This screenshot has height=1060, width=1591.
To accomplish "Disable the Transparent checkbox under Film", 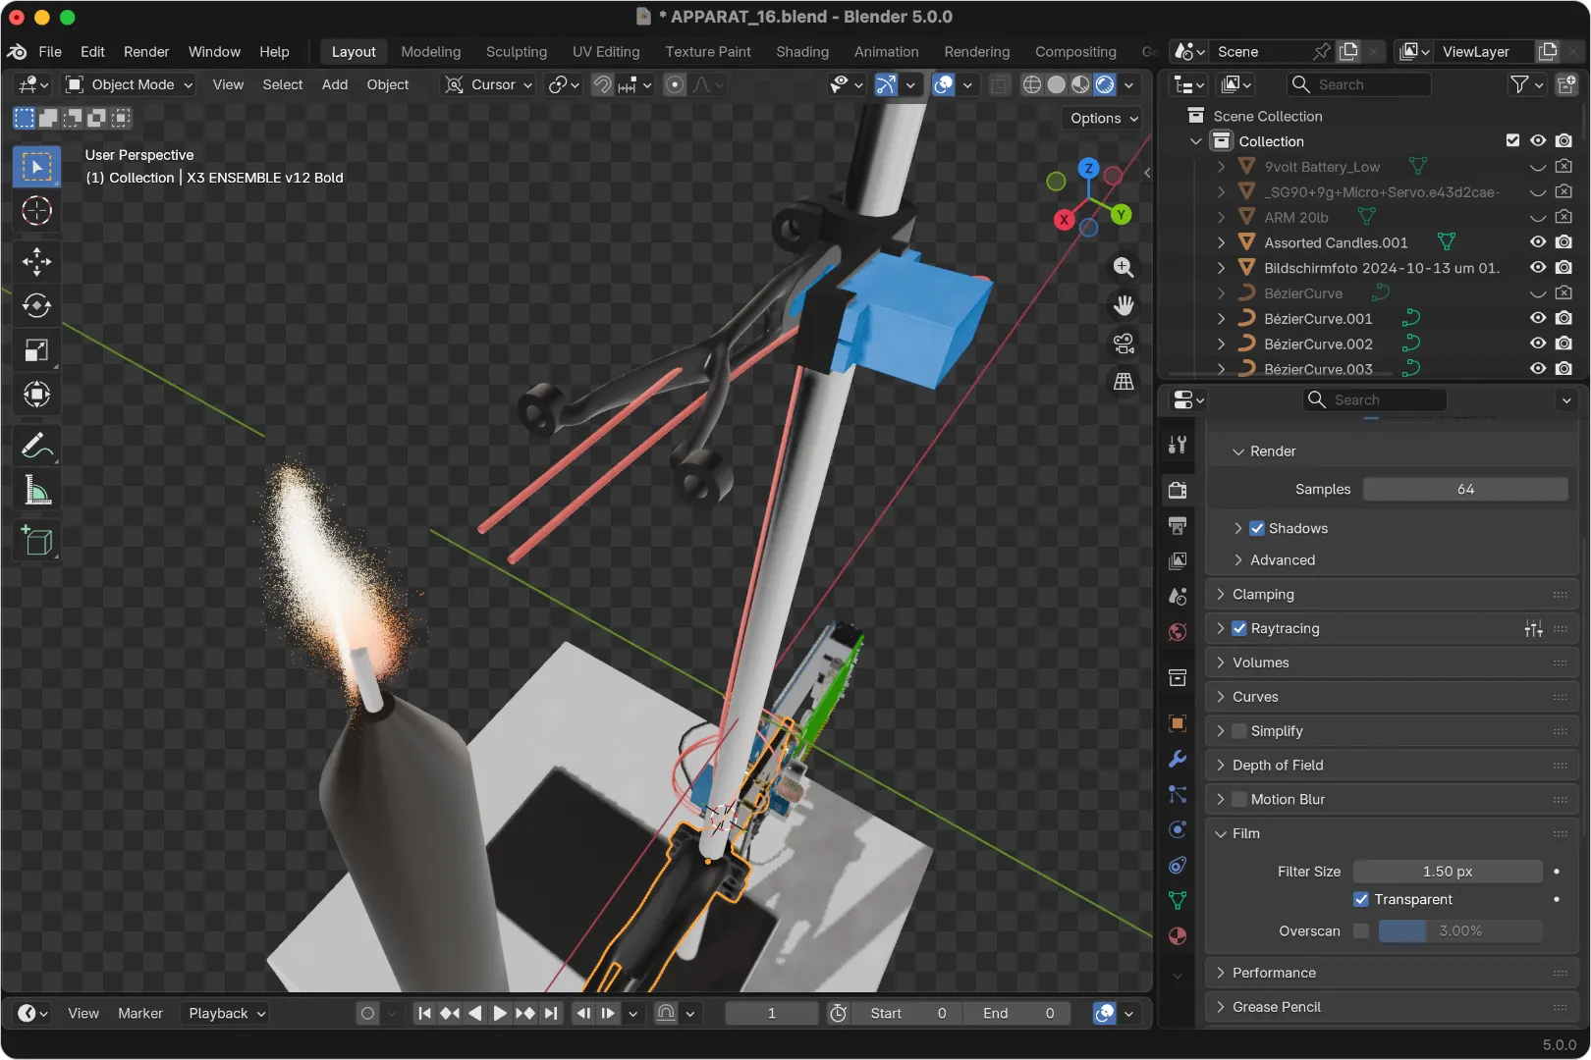I will click(1361, 899).
